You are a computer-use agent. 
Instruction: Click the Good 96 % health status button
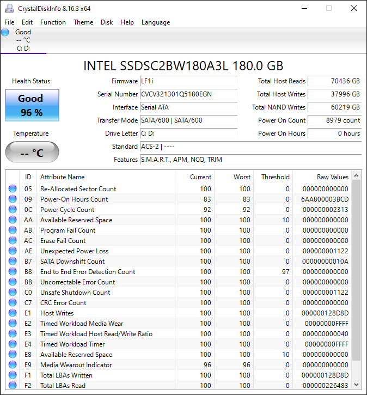tap(32, 105)
